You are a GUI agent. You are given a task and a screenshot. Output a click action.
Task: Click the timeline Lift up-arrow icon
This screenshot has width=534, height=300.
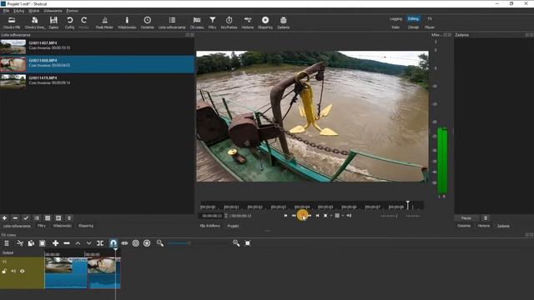(78, 242)
